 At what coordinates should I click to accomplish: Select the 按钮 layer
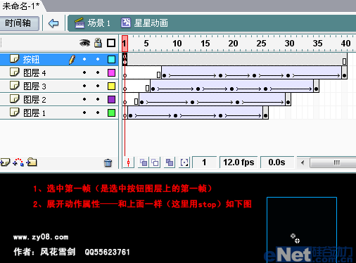tap(59, 59)
